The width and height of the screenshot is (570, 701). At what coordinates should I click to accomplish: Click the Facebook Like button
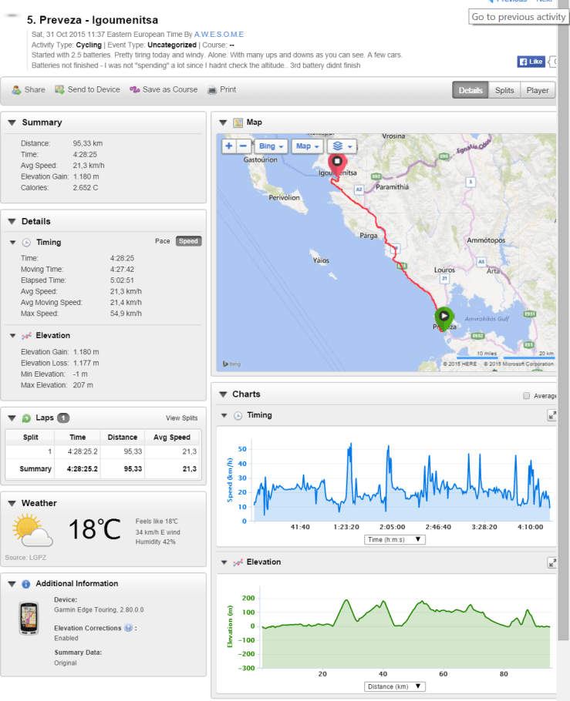[531, 62]
